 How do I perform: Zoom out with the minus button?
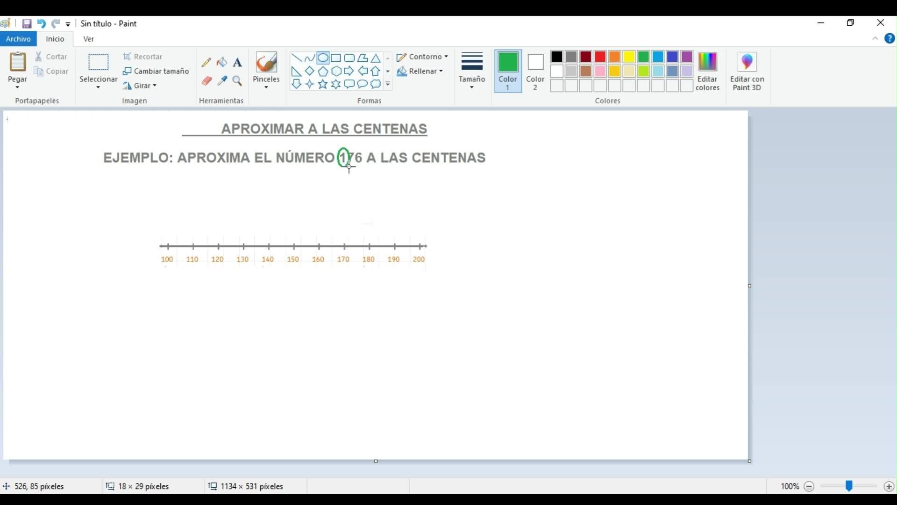(x=809, y=486)
